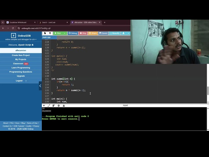Open console settings gear icon
Screen dimensions: 209x157
(59, 105)
